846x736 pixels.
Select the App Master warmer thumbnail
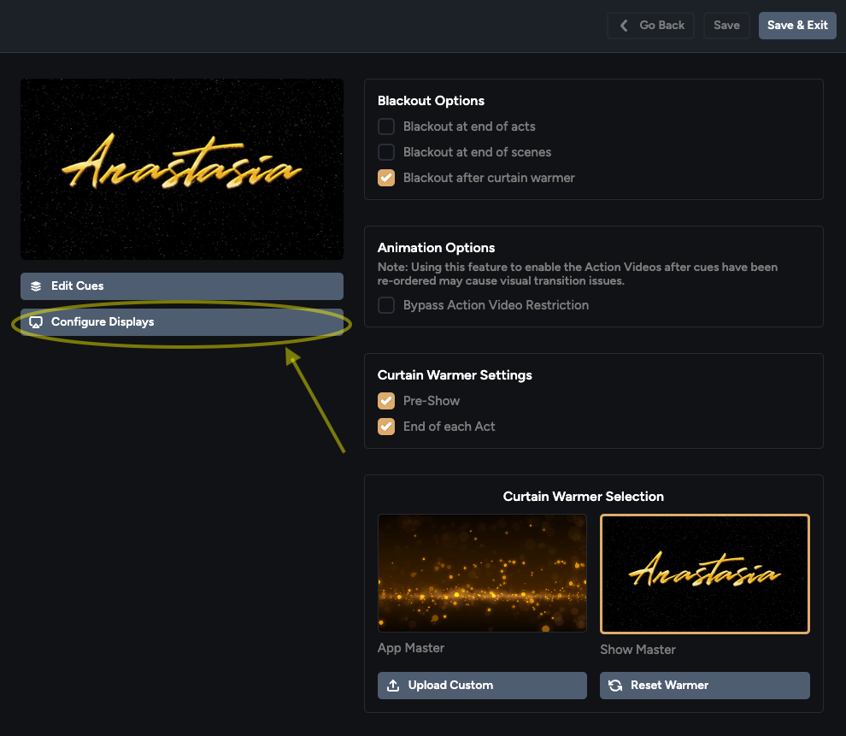[x=482, y=573]
